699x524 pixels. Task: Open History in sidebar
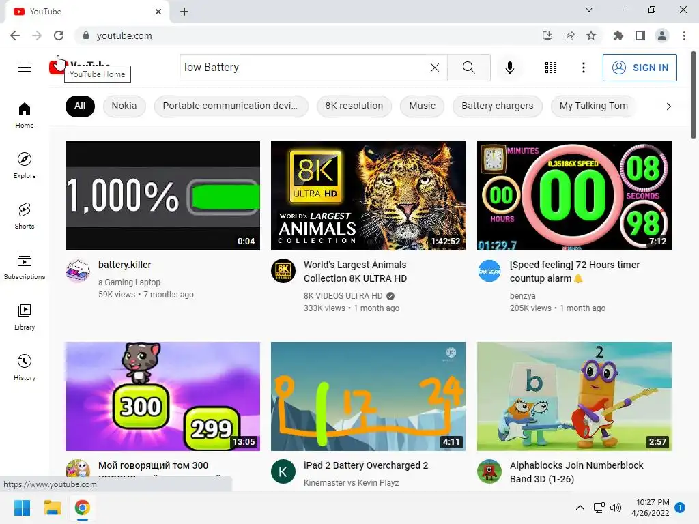[25, 367]
